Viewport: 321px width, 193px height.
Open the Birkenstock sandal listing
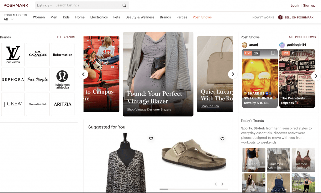194,155
